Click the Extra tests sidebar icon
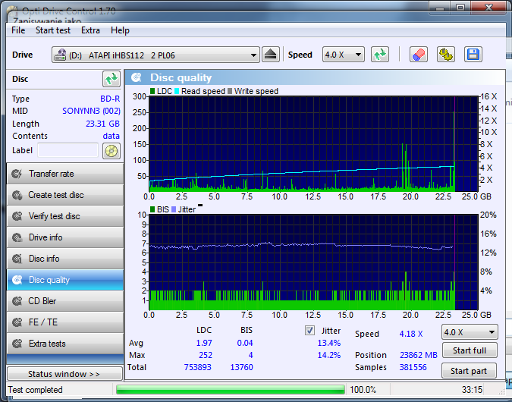Image resolution: width=512 pixels, height=402 pixels. click(x=17, y=344)
